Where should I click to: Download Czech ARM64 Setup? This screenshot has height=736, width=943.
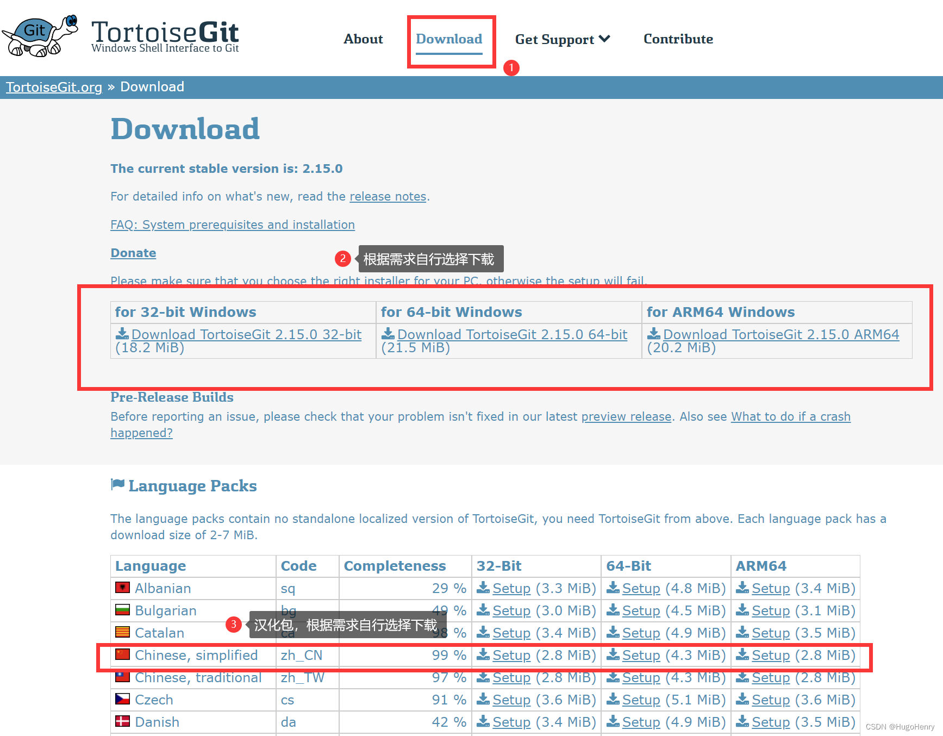pyautogui.click(x=771, y=700)
